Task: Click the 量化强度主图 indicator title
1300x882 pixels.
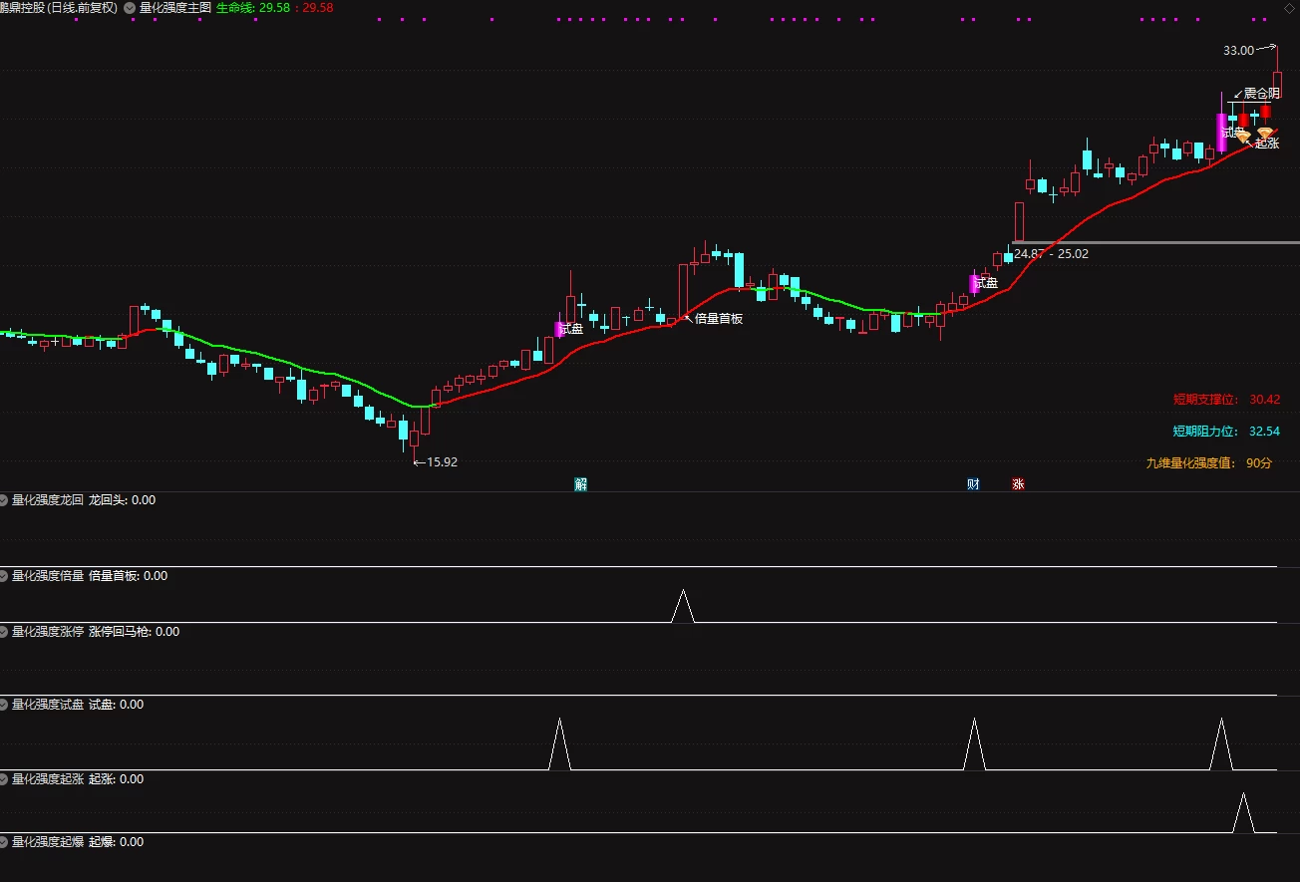Action: [175, 7]
